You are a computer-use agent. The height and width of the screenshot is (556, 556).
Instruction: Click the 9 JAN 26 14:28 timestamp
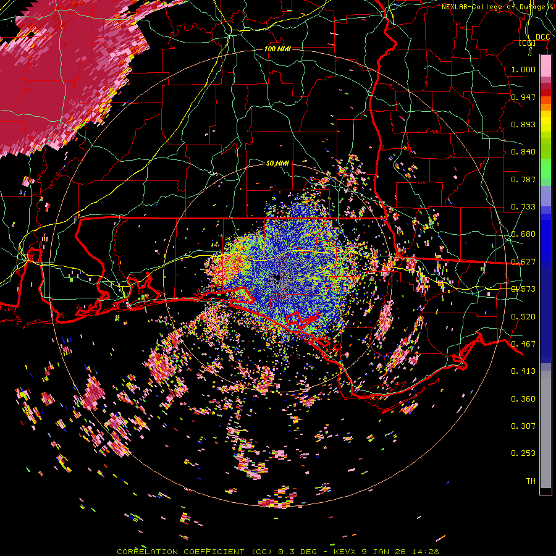click(400, 552)
